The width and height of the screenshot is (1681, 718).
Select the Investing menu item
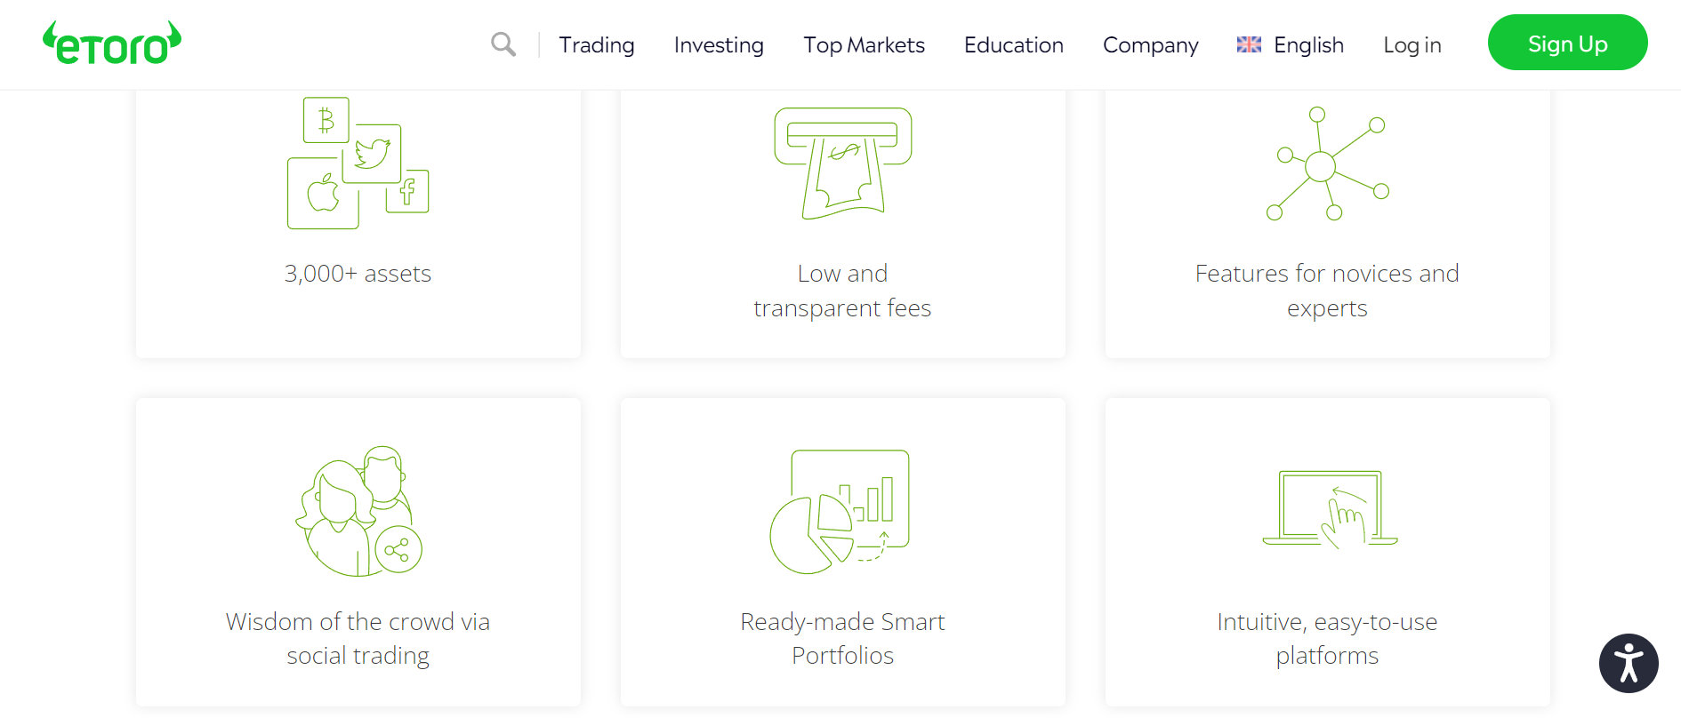pos(718,44)
